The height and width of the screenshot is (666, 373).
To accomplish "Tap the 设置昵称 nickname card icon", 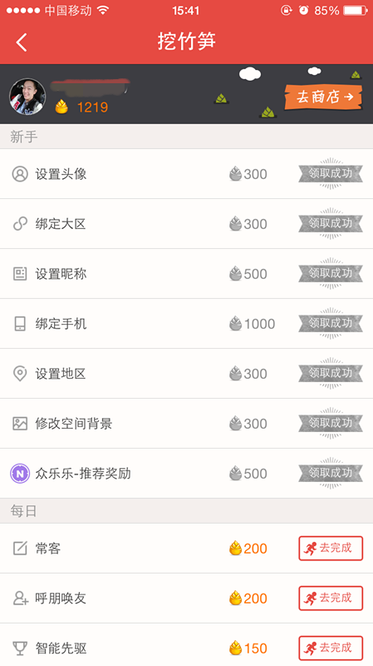I will [x=20, y=274].
